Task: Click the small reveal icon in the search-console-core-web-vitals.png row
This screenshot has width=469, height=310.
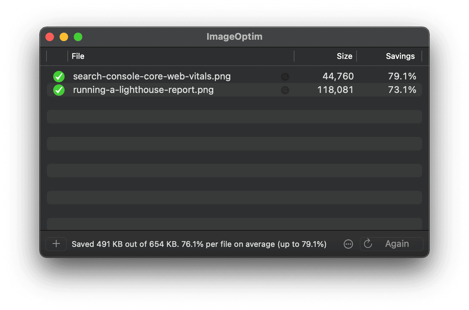Action: tap(285, 77)
